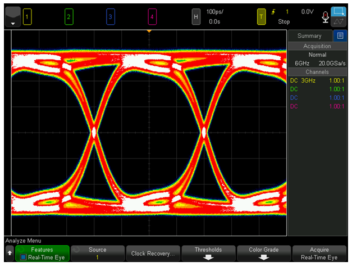The image size is (352, 266).
Task: Turn on channel 1 button
Action: (27, 17)
